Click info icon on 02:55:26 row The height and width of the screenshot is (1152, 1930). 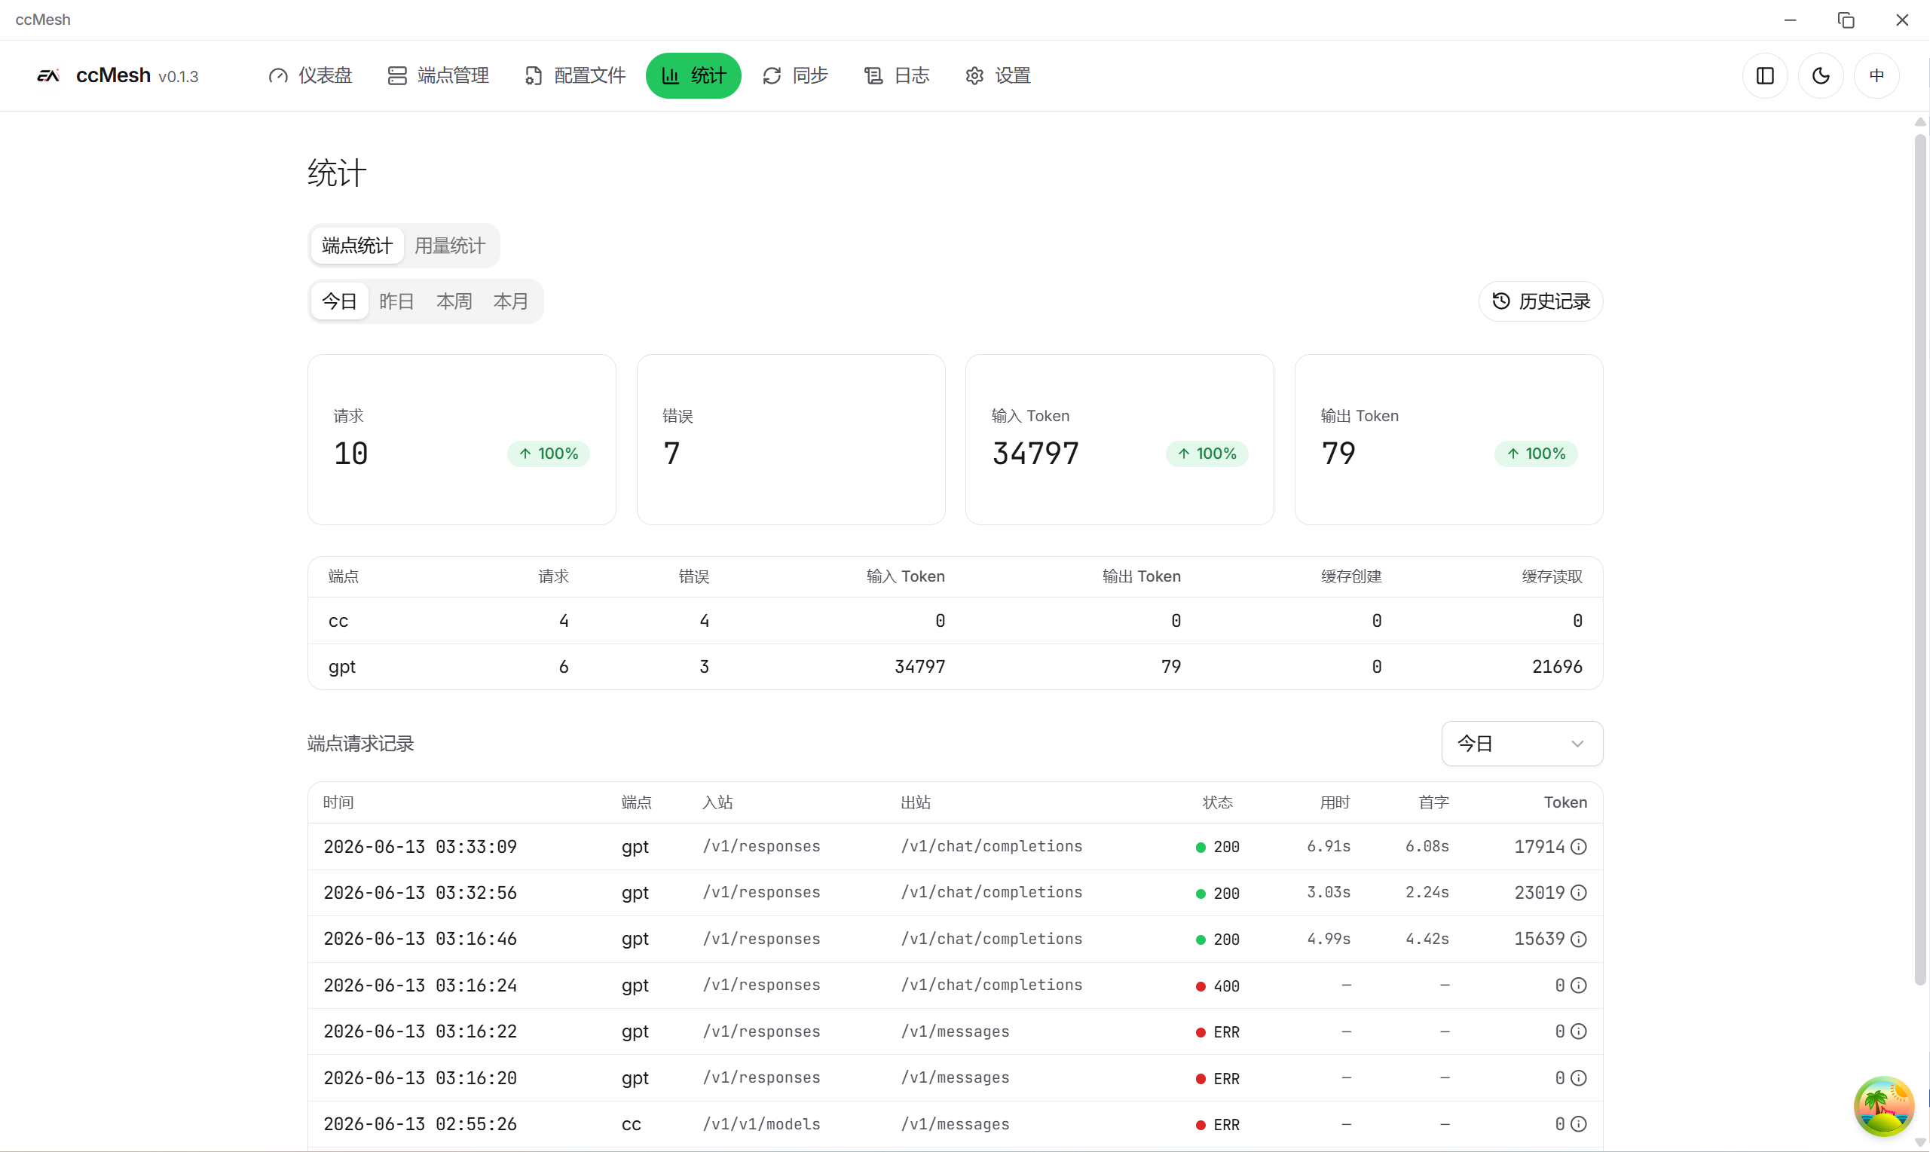pos(1578,1124)
